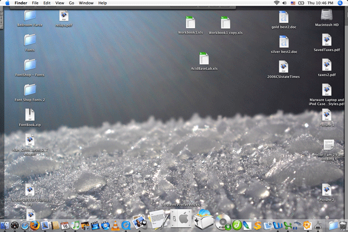This screenshot has height=232, width=348.
Task: Open the Apple menu
Action: click(x=7, y=3)
